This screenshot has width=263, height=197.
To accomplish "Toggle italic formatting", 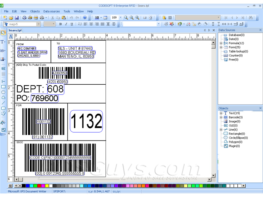I will (x=66, y=24).
